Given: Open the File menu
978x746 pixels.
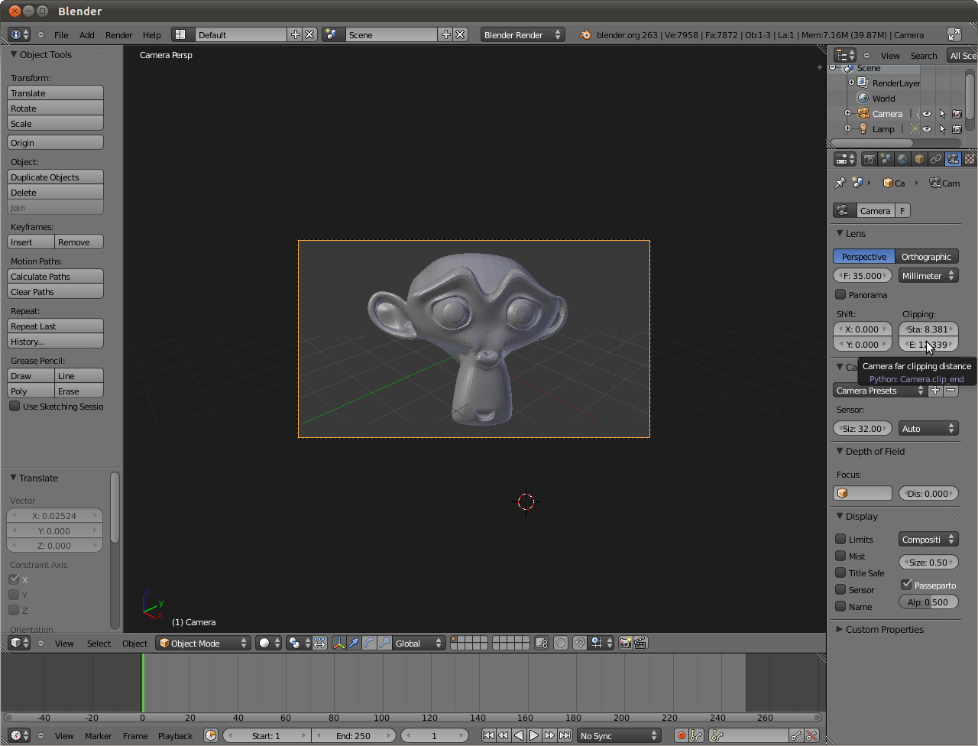Looking at the screenshot, I should (61, 34).
